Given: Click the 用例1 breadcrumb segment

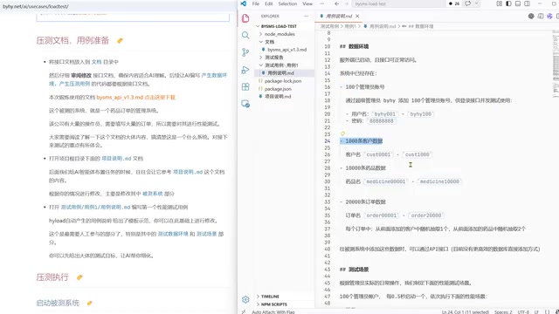Looking at the screenshot, I should (350, 26).
